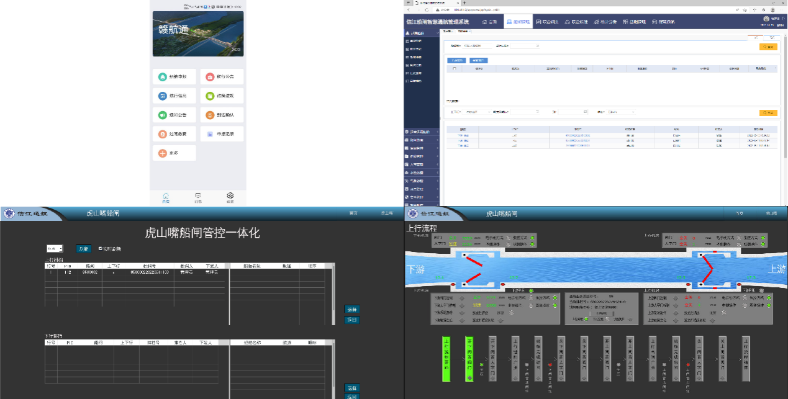Image resolution: width=788 pixels, height=399 pixels.
Task: Open the 到达确认 arrival confirmation icon
Action: (x=210, y=115)
